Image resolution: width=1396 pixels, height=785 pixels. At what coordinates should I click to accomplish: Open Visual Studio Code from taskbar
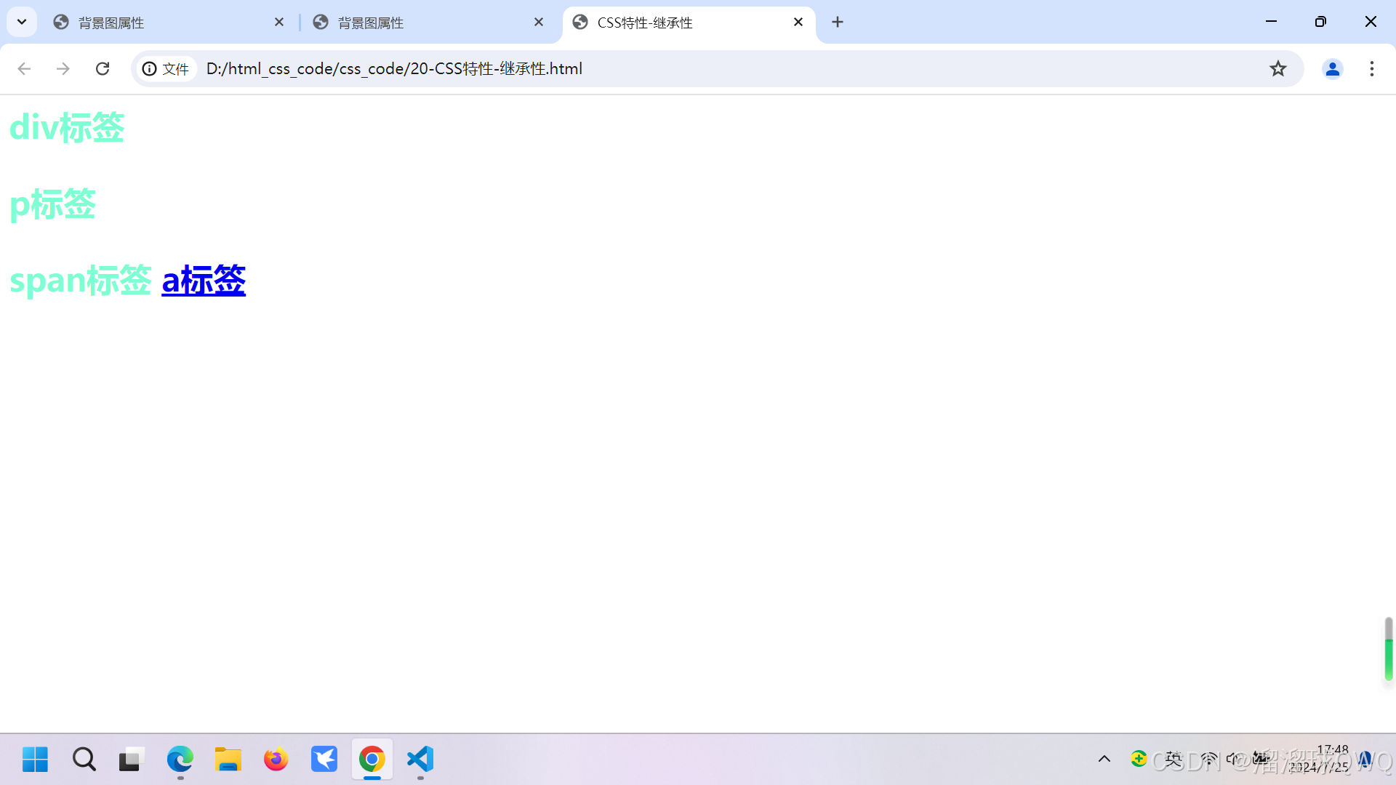pyautogui.click(x=420, y=760)
